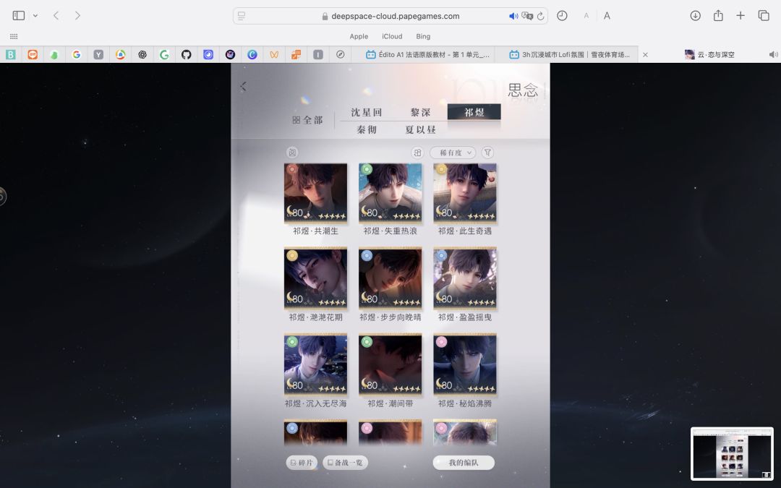Viewport: 781px width, 488px height.
Task: Open the teal B pinned tab
Action: 10,55
